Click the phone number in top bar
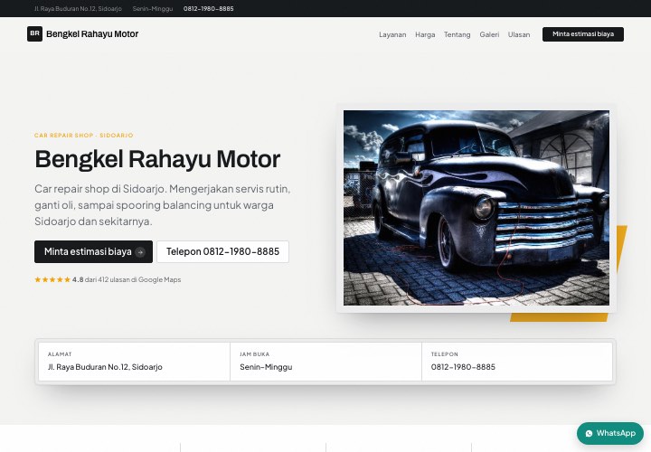This screenshot has width=651, height=452. coord(209,9)
